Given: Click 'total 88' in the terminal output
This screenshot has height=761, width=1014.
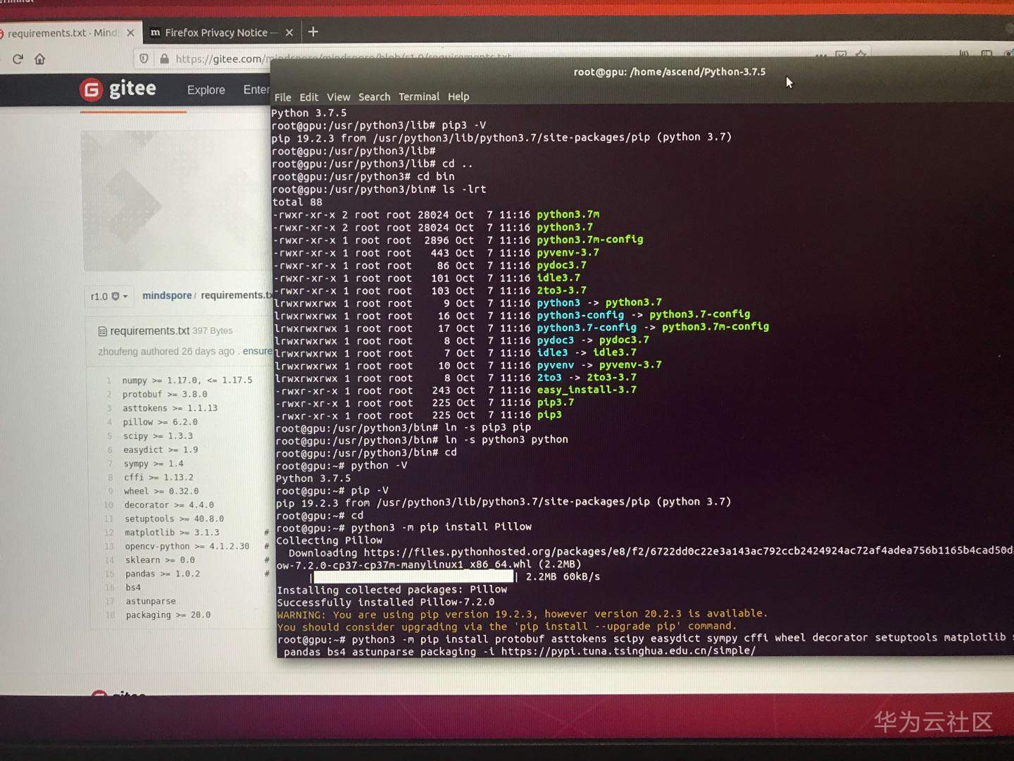Looking at the screenshot, I should (x=297, y=202).
